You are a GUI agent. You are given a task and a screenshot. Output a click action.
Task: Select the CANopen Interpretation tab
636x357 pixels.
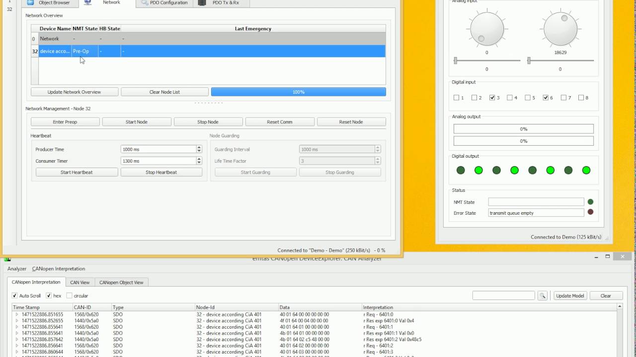[36, 282]
